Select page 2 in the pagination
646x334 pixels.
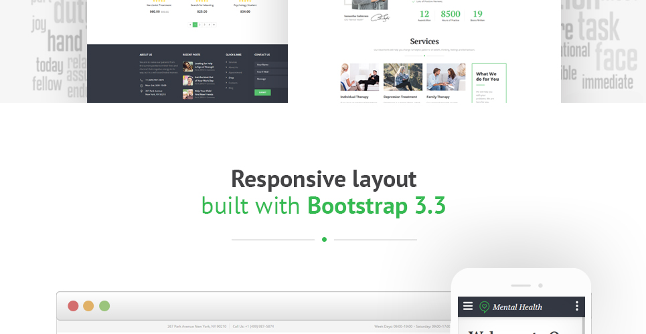(199, 25)
